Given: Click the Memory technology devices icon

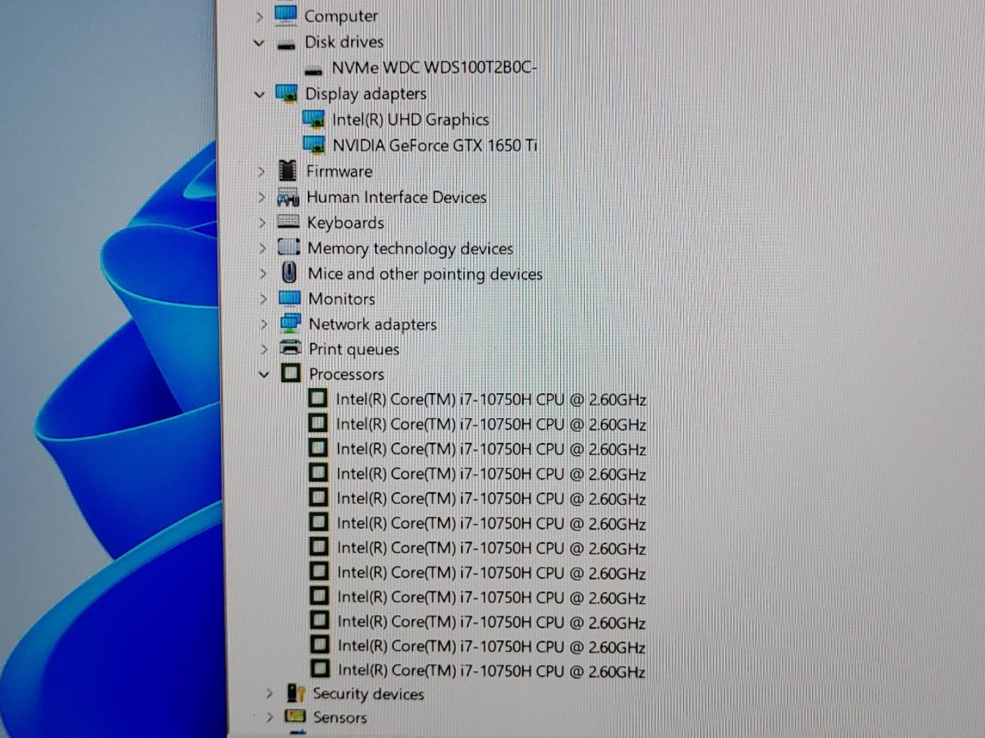Looking at the screenshot, I should tap(289, 247).
